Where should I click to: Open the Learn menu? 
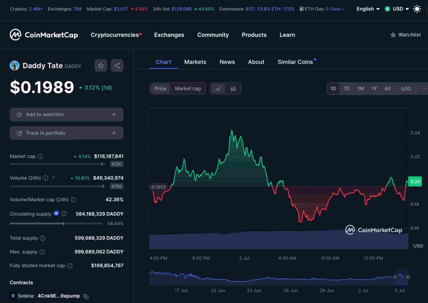click(x=287, y=35)
